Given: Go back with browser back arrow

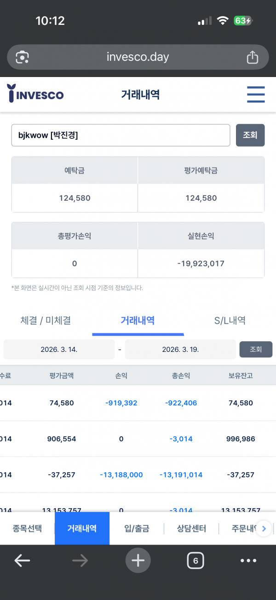Looking at the screenshot, I should pyautogui.click(x=22, y=560).
